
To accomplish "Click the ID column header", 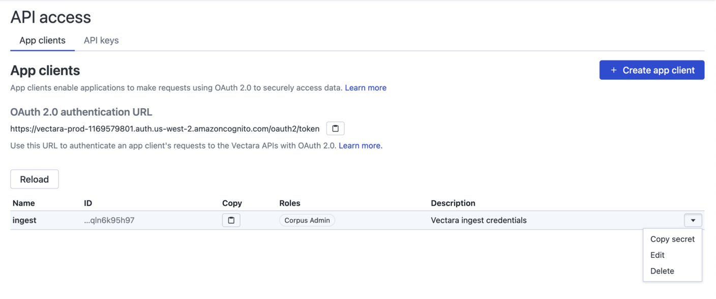I will click(x=88, y=203).
